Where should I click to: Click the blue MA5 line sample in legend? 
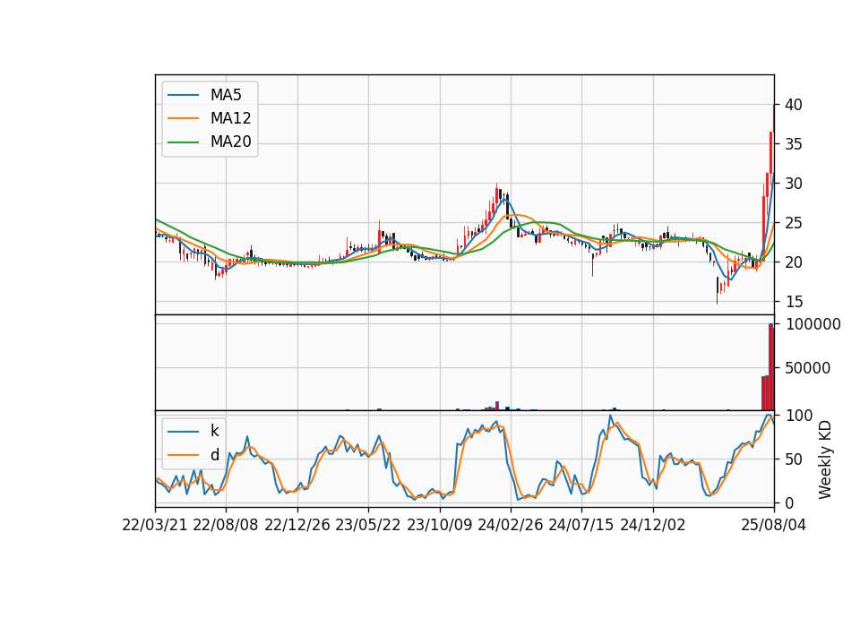click(x=183, y=95)
